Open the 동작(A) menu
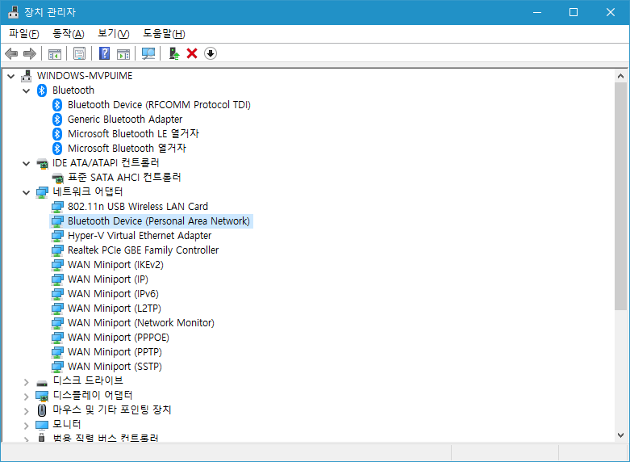Viewport: 630px width, 462px height. [x=69, y=34]
